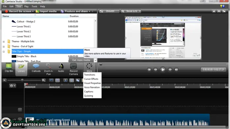The width and height of the screenshot is (230, 129).
Task: Jump to previous clip in preview
Action: pos(149,69)
